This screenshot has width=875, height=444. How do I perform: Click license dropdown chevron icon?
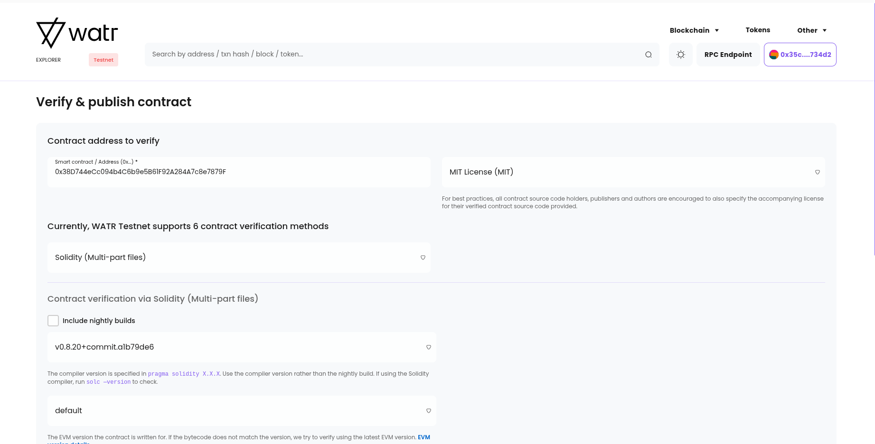[817, 172]
